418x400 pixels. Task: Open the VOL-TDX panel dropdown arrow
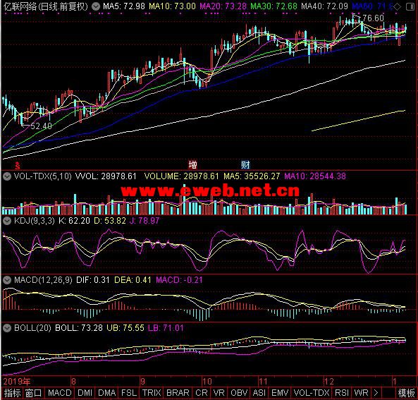pos(7,176)
